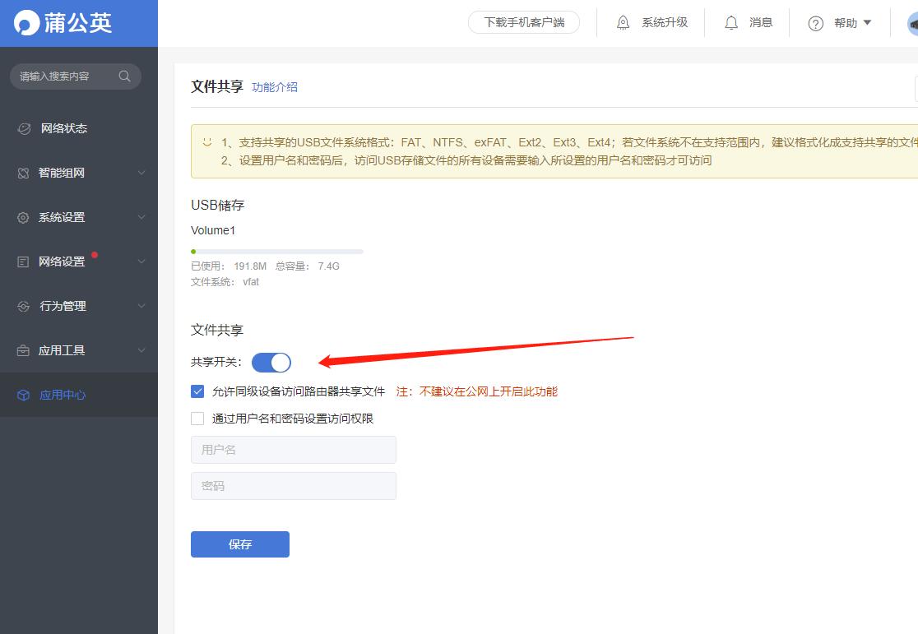
Task: Expand the 网络设置 submenu chevron
Action: (141, 261)
